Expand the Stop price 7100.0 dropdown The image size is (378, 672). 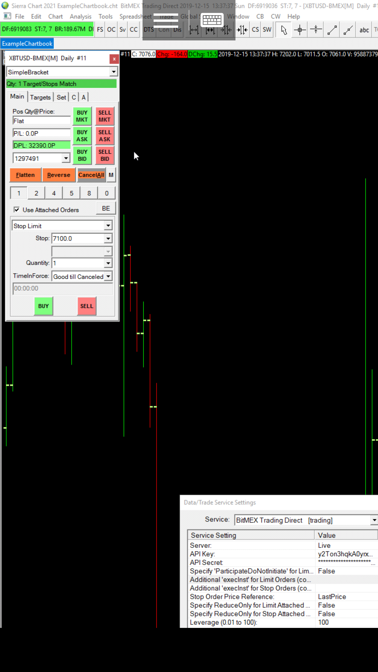coord(108,238)
